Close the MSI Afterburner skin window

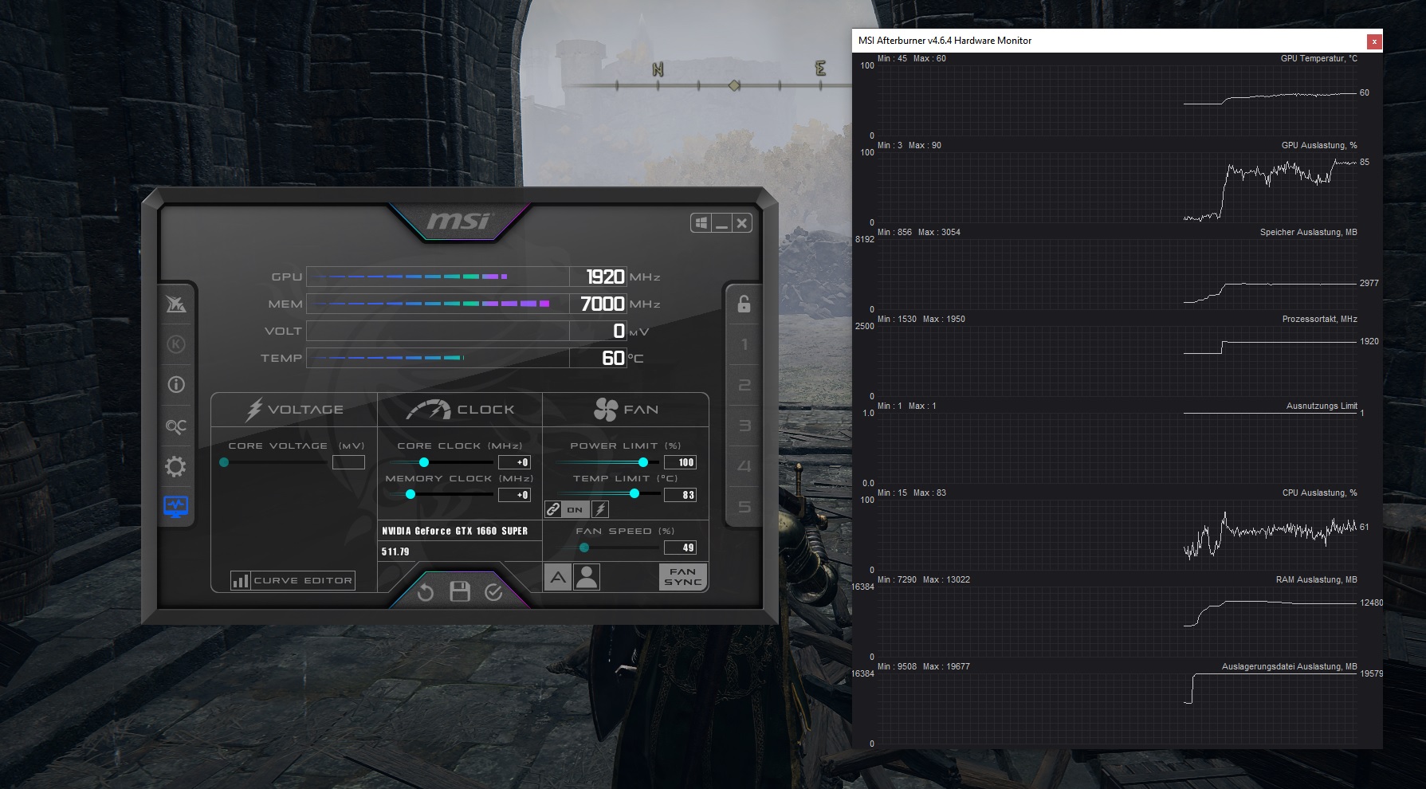[741, 223]
